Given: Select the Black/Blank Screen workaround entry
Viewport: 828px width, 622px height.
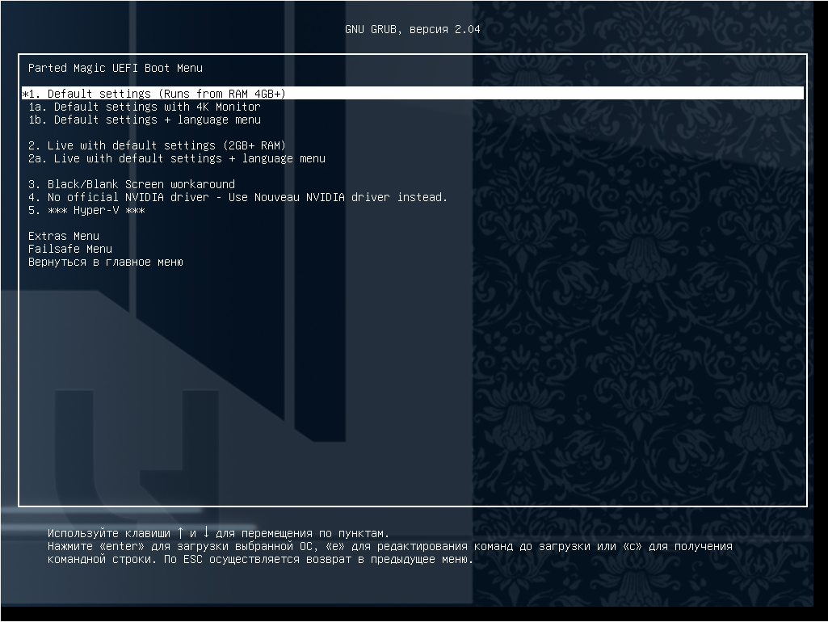Looking at the screenshot, I should 132,184.
